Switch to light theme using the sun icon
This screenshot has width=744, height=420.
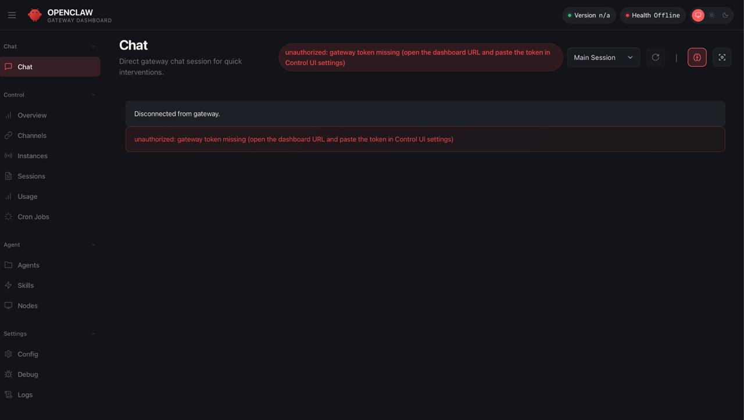tap(711, 16)
